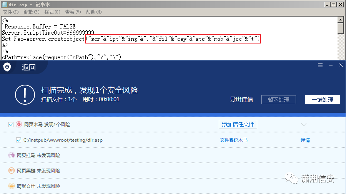Click the shield logo beside 返回
Viewport: 346px width, 194px height.
[x=7, y=67]
